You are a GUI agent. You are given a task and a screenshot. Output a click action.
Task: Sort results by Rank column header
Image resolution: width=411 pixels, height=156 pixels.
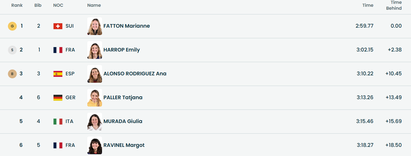pos(17,5)
